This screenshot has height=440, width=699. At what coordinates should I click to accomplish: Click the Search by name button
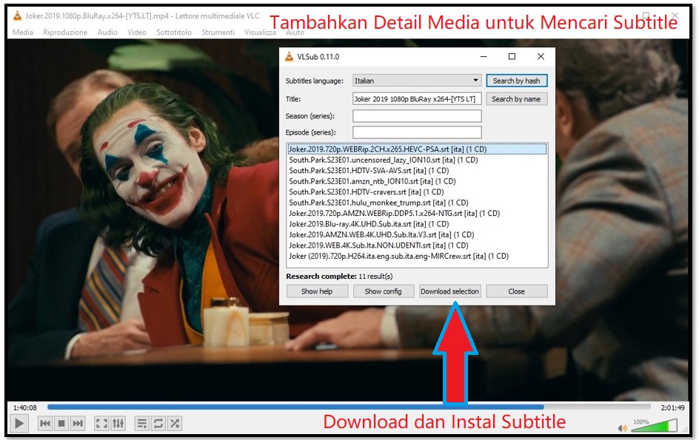point(517,99)
